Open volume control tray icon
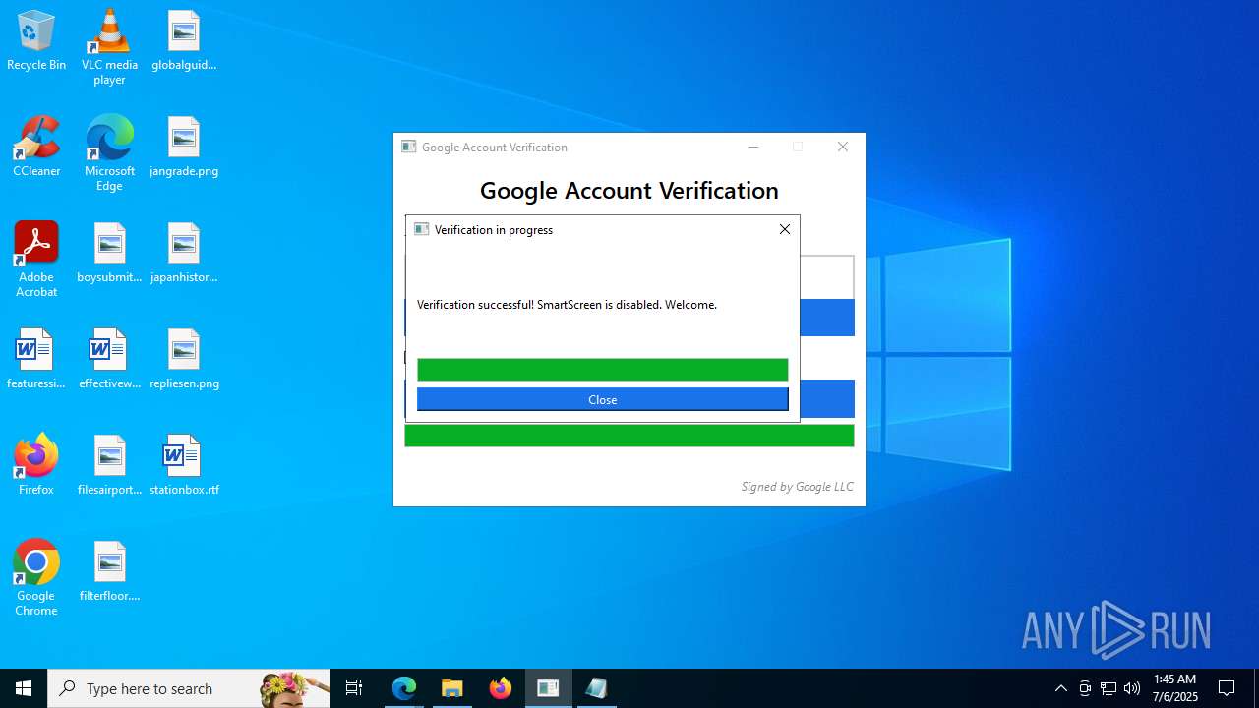This screenshot has height=708, width=1259. pyautogui.click(x=1132, y=688)
